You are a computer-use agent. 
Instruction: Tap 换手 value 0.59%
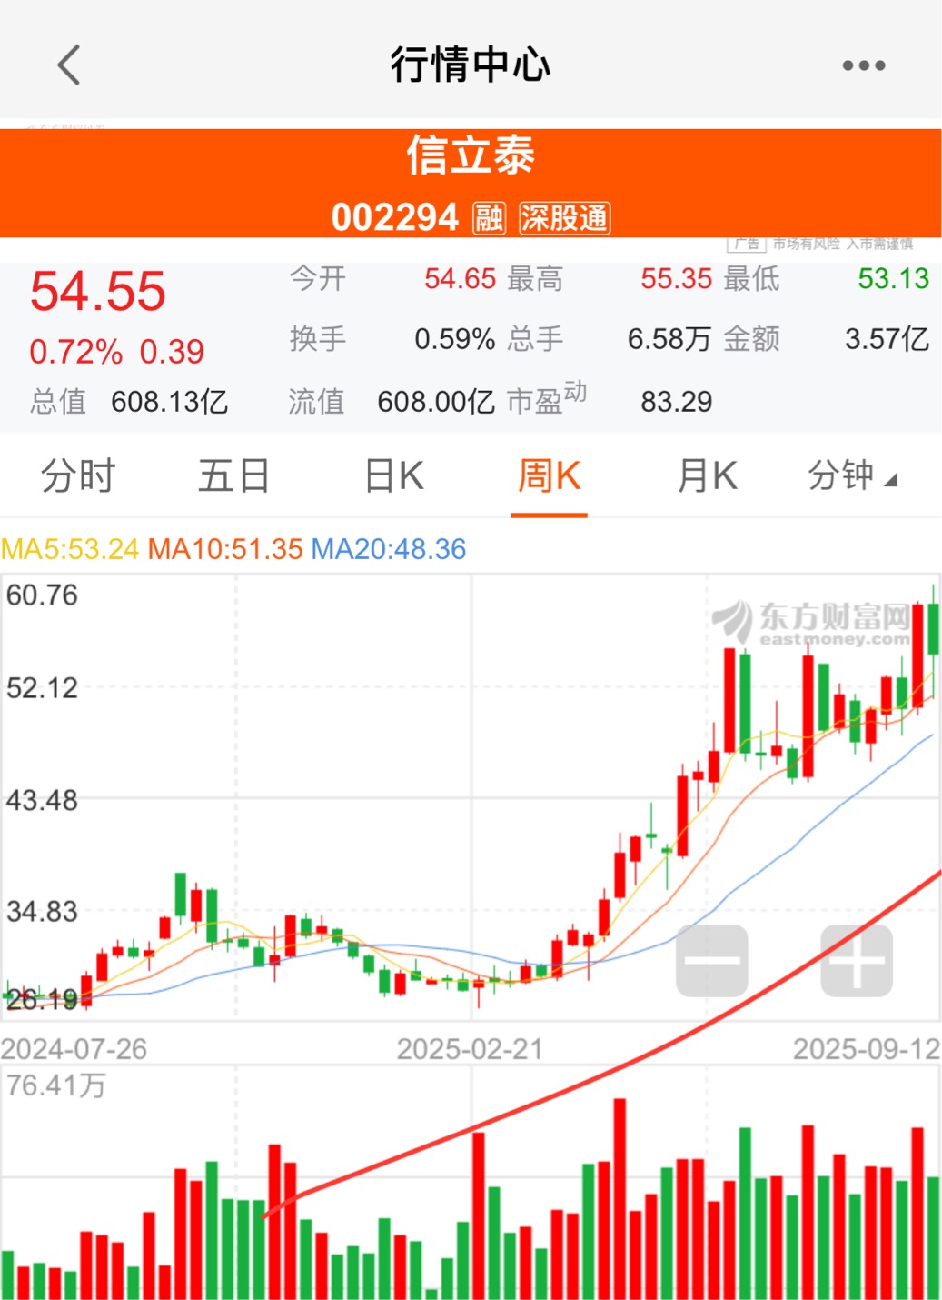[x=454, y=339]
